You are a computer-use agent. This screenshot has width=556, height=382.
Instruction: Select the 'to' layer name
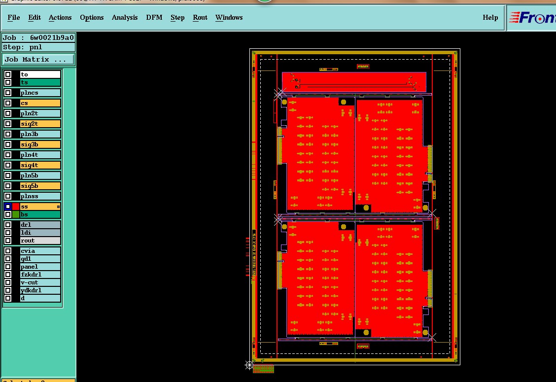point(40,74)
